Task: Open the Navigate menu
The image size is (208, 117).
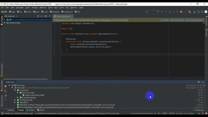Action: pos(20,7)
